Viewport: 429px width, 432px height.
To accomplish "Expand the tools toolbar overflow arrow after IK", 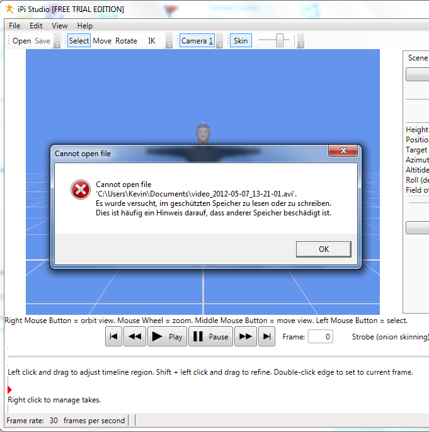I will [x=169, y=41].
